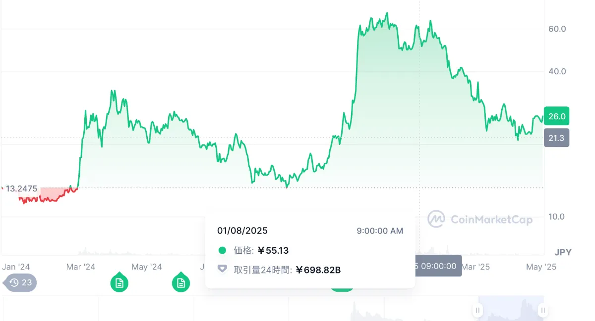Click the Mar '25 time axis label
This screenshot has height=321, width=595.
click(476, 267)
